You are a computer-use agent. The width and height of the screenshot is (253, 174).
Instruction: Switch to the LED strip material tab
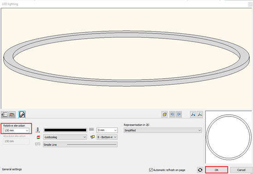[x=12, y=115]
